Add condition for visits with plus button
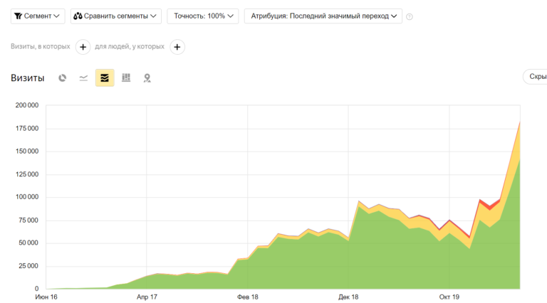The height and width of the screenshot is (303, 547). 83,47
